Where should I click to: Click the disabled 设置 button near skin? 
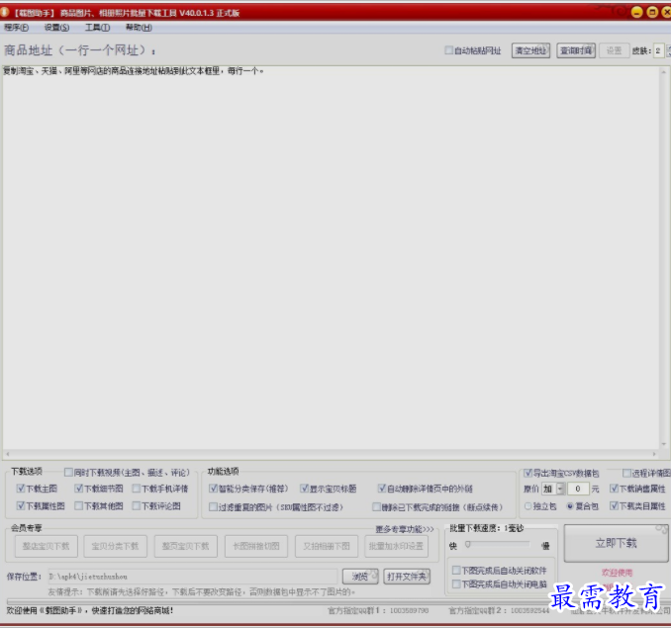[x=614, y=50]
